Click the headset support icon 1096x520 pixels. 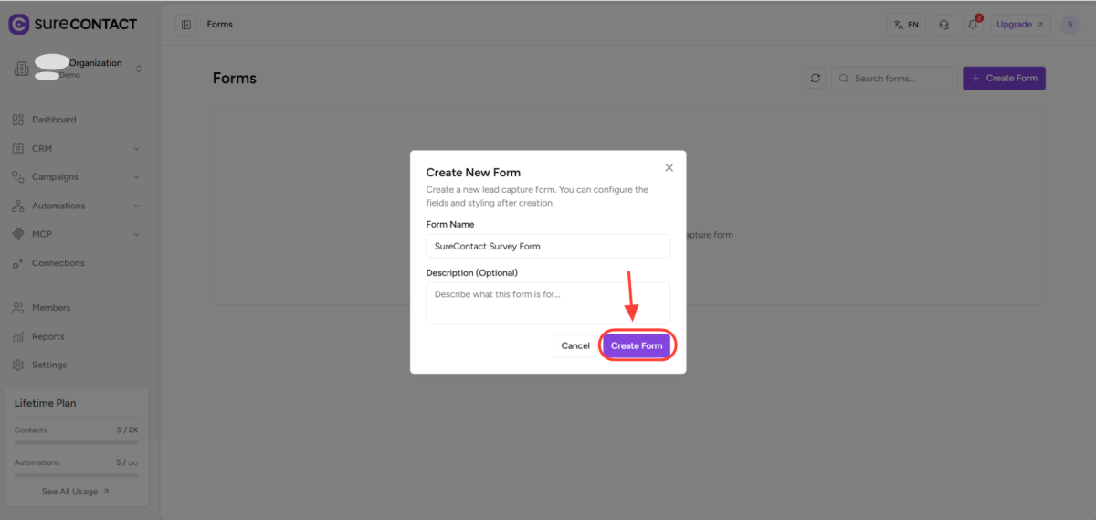coord(943,25)
